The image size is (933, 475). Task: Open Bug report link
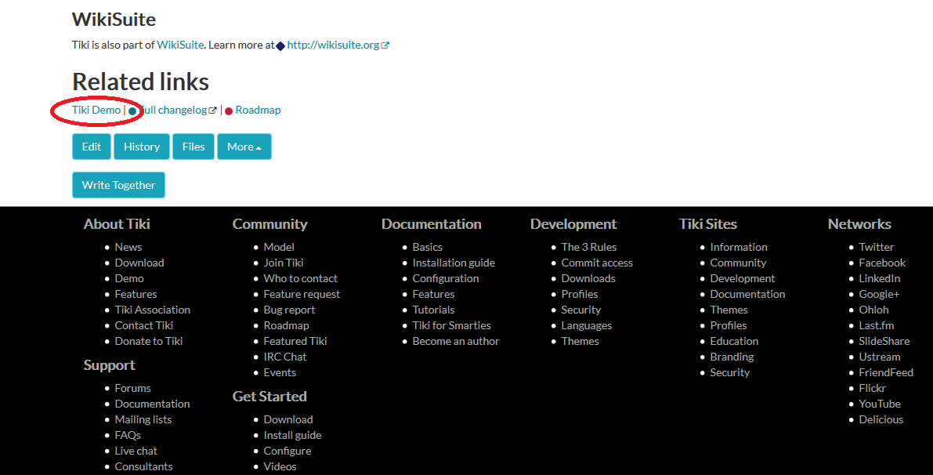[289, 310]
